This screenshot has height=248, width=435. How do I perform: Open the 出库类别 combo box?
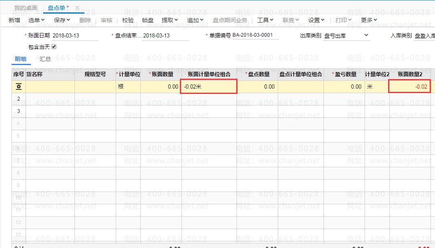(346, 35)
